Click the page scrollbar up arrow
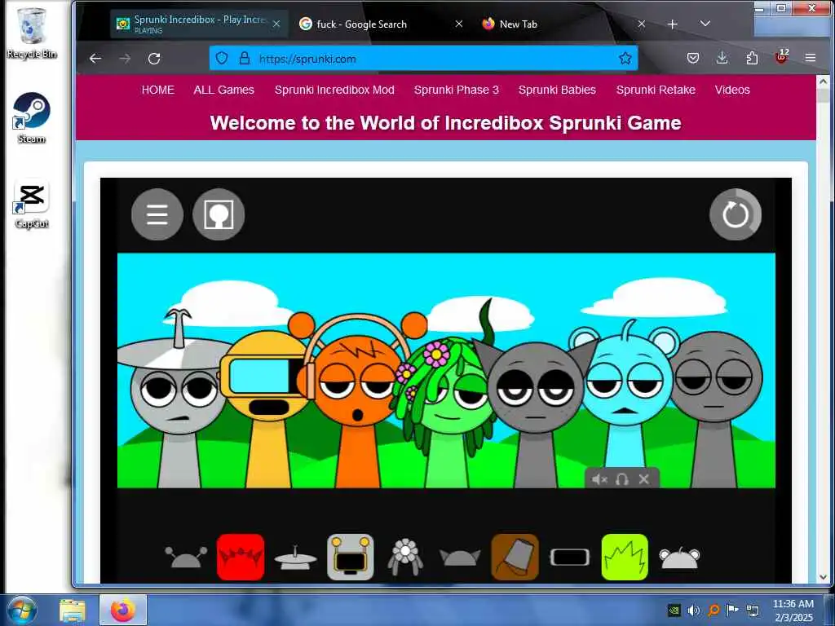The height and width of the screenshot is (626, 835). coord(824,82)
